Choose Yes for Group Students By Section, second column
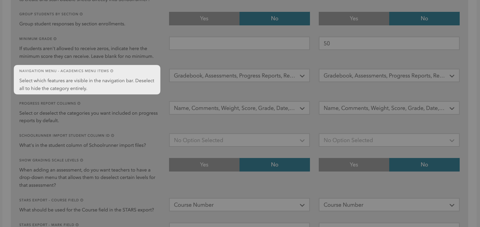Viewport: 480px width, 227px height. click(x=354, y=19)
